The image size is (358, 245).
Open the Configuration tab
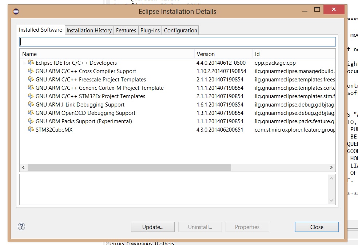(180, 30)
